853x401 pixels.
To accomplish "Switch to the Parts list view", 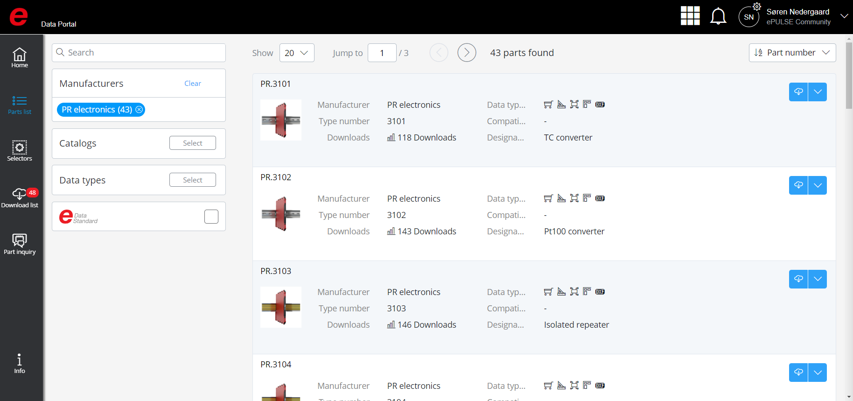I will [x=20, y=105].
